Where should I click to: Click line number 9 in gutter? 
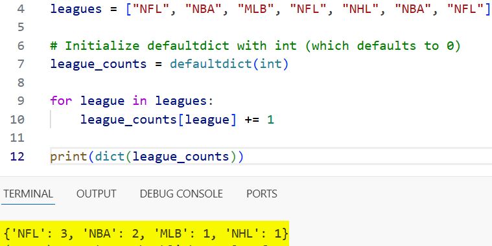click(20, 101)
